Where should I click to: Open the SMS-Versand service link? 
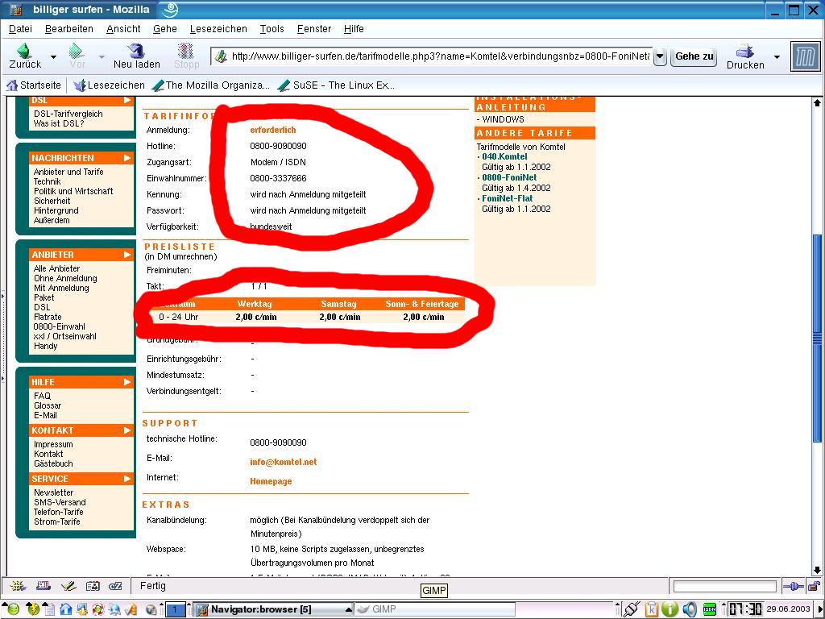coord(60,502)
